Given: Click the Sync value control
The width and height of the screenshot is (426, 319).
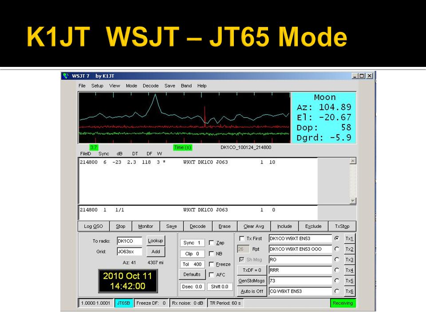Looking at the screenshot, I should pyautogui.click(x=192, y=243).
